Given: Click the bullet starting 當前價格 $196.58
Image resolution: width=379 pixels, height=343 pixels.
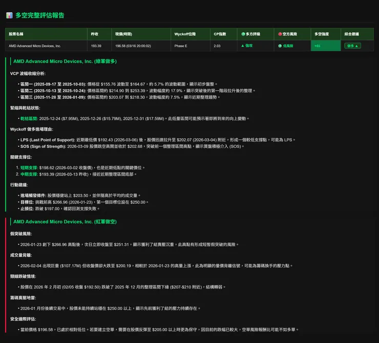Looking at the screenshot, I should point(158,330).
